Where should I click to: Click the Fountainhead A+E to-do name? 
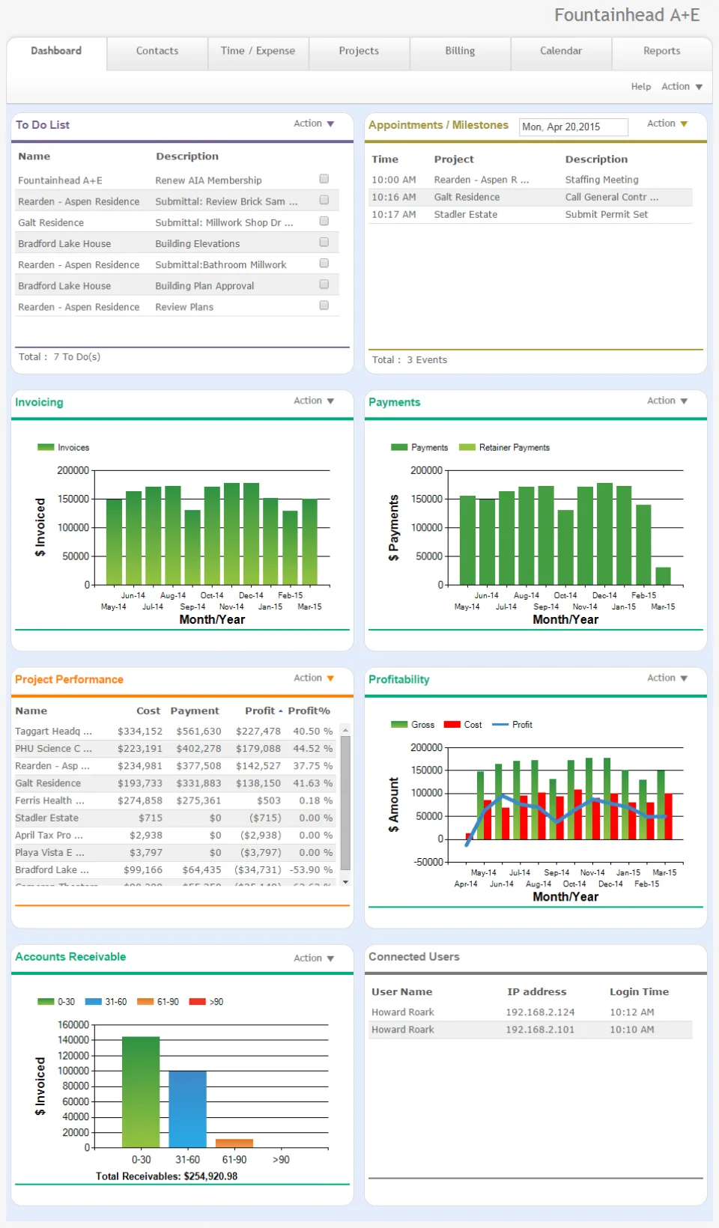pos(60,180)
